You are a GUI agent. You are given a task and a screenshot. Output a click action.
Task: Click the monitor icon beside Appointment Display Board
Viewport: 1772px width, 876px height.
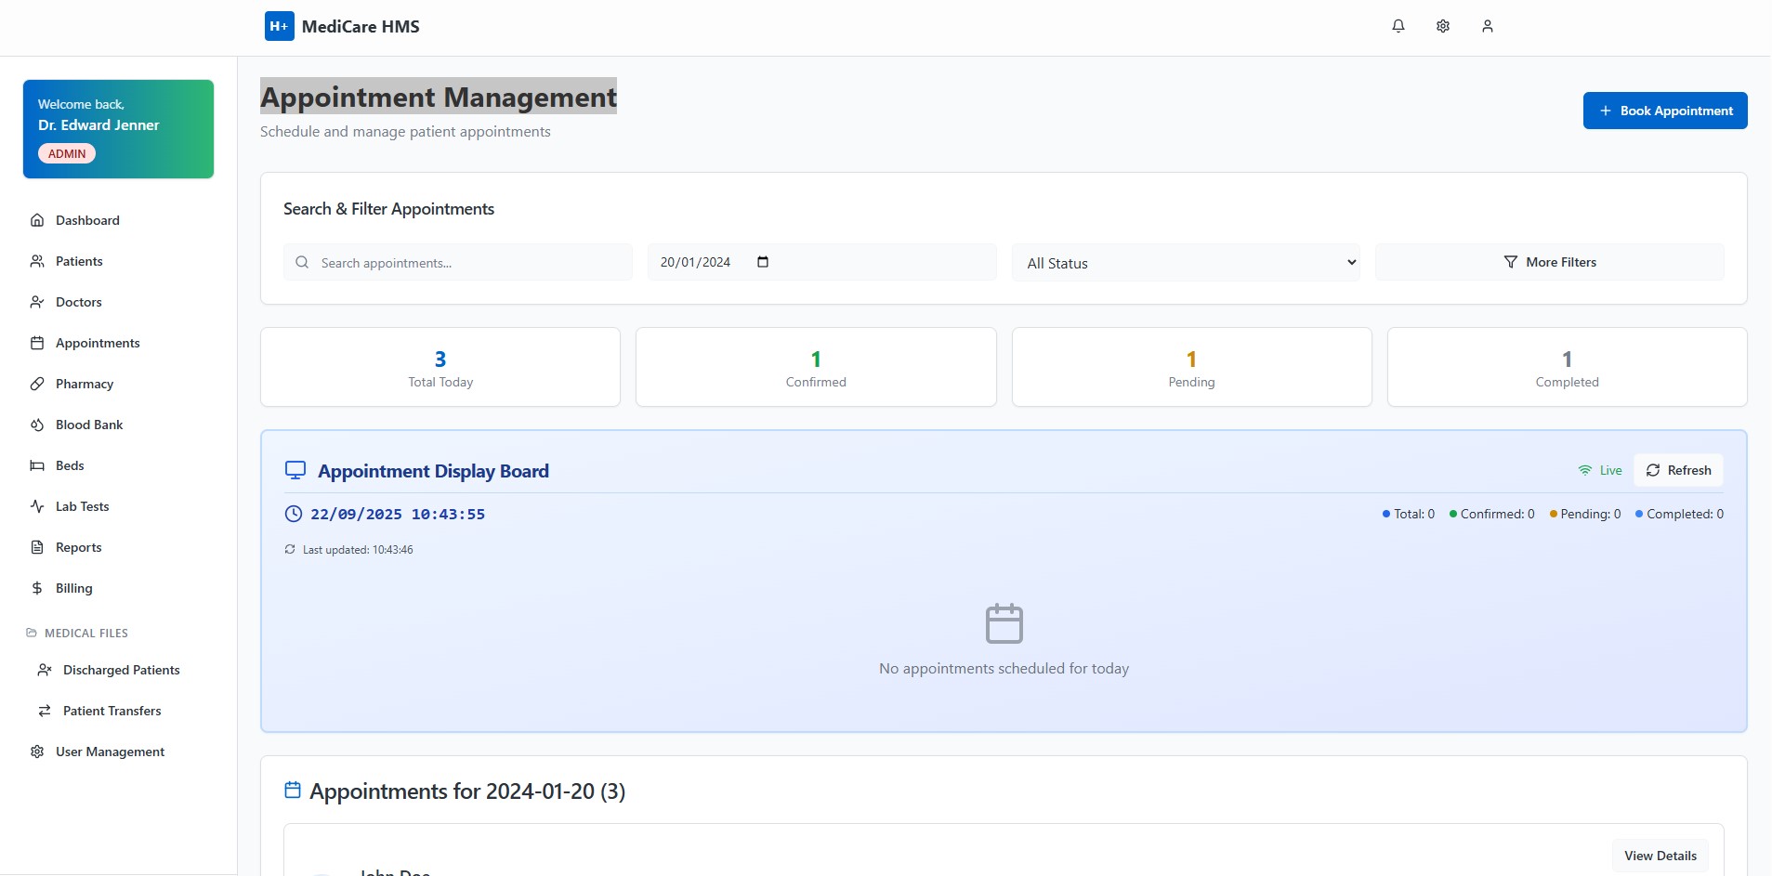point(295,470)
